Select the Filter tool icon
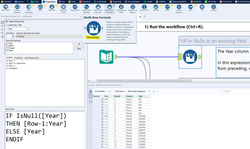The width and height of the screenshot is (250, 149). pos(40,7)
